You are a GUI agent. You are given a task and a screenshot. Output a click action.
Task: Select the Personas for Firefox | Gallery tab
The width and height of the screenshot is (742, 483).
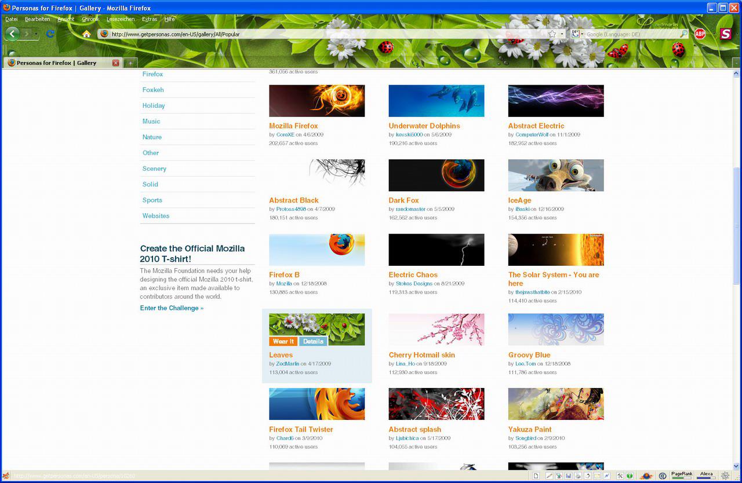point(62,63)
